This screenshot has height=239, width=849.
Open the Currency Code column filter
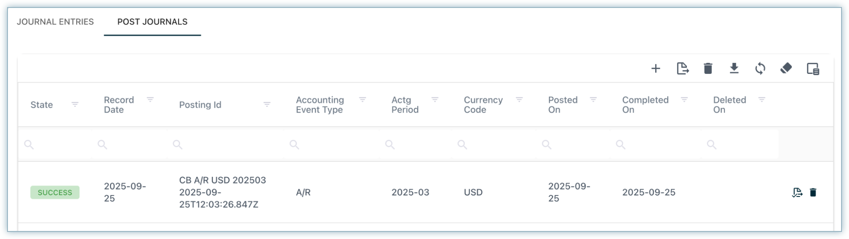pyautogui.click(x=519, y=100)
